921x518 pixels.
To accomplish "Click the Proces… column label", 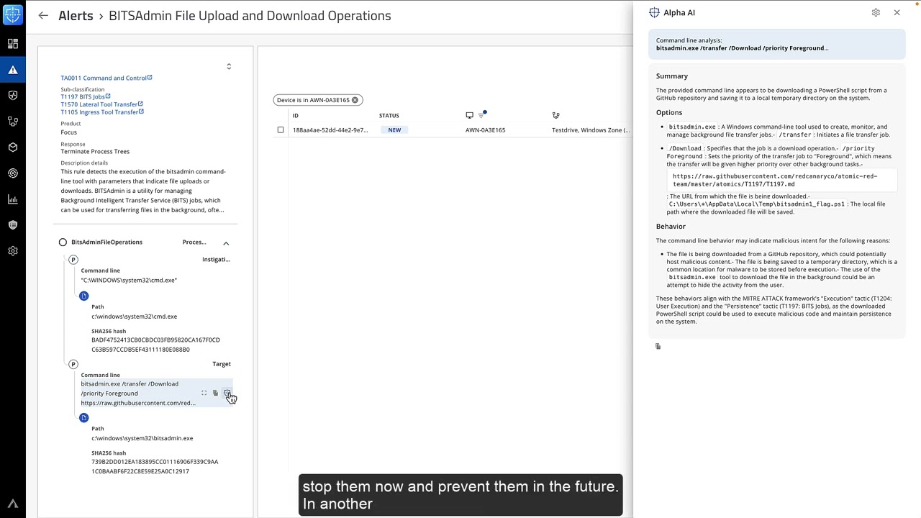I will 194,242.
